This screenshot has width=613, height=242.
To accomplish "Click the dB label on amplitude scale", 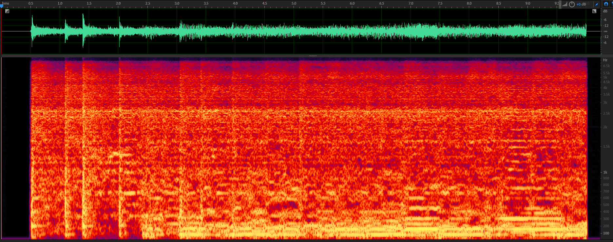I will pos(605,11).
